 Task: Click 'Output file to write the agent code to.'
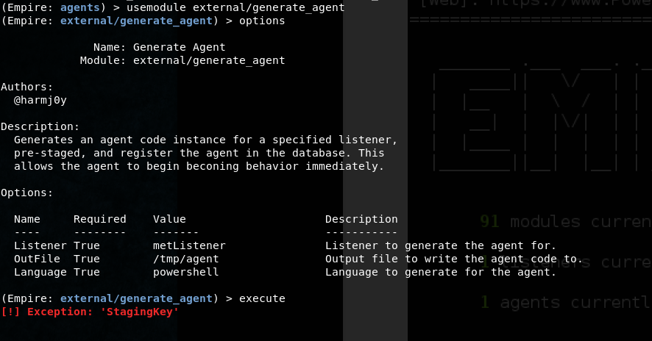[x=454, y=259]
